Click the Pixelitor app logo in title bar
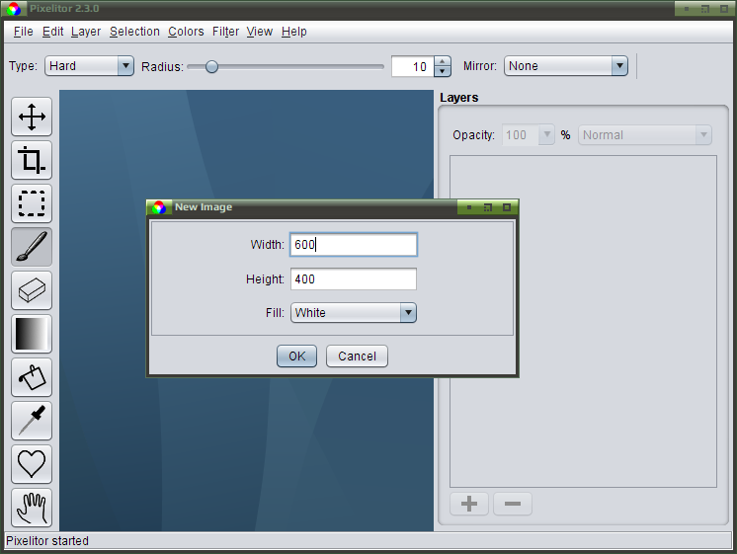 click(14, 9)
